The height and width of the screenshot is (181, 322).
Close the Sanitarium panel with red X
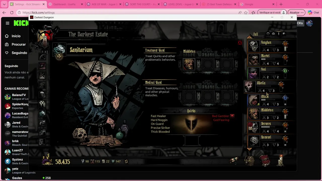(240, 43)
